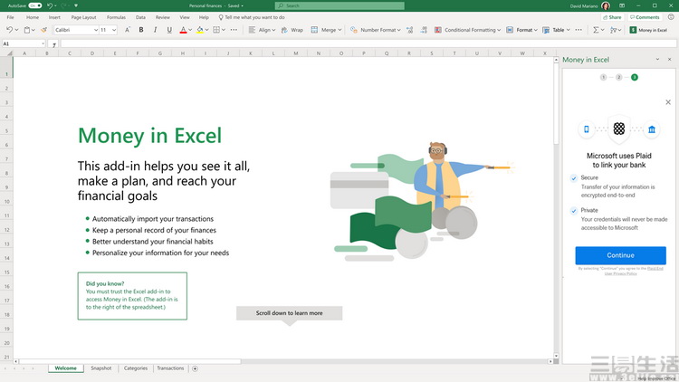Click the Share button

pyautogui.click(x=612, y=17)
